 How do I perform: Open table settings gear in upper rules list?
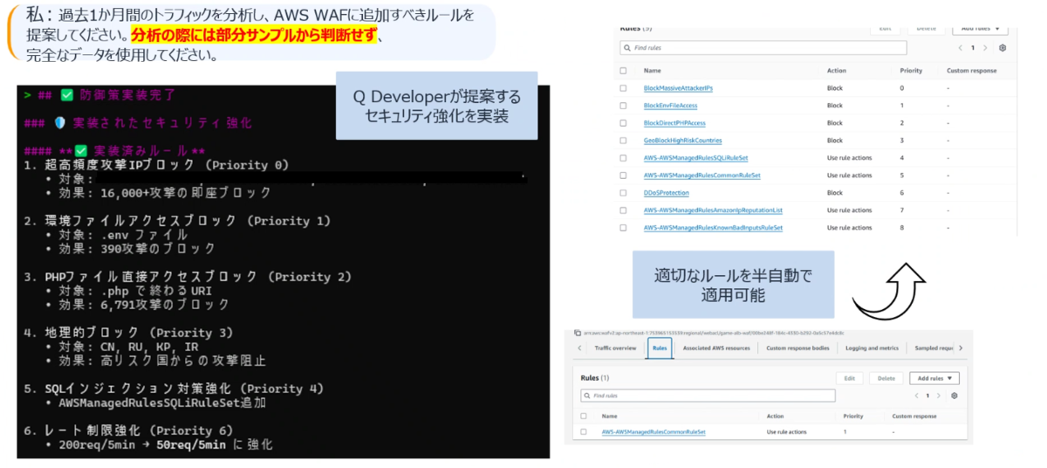[x=1003, y=48]
